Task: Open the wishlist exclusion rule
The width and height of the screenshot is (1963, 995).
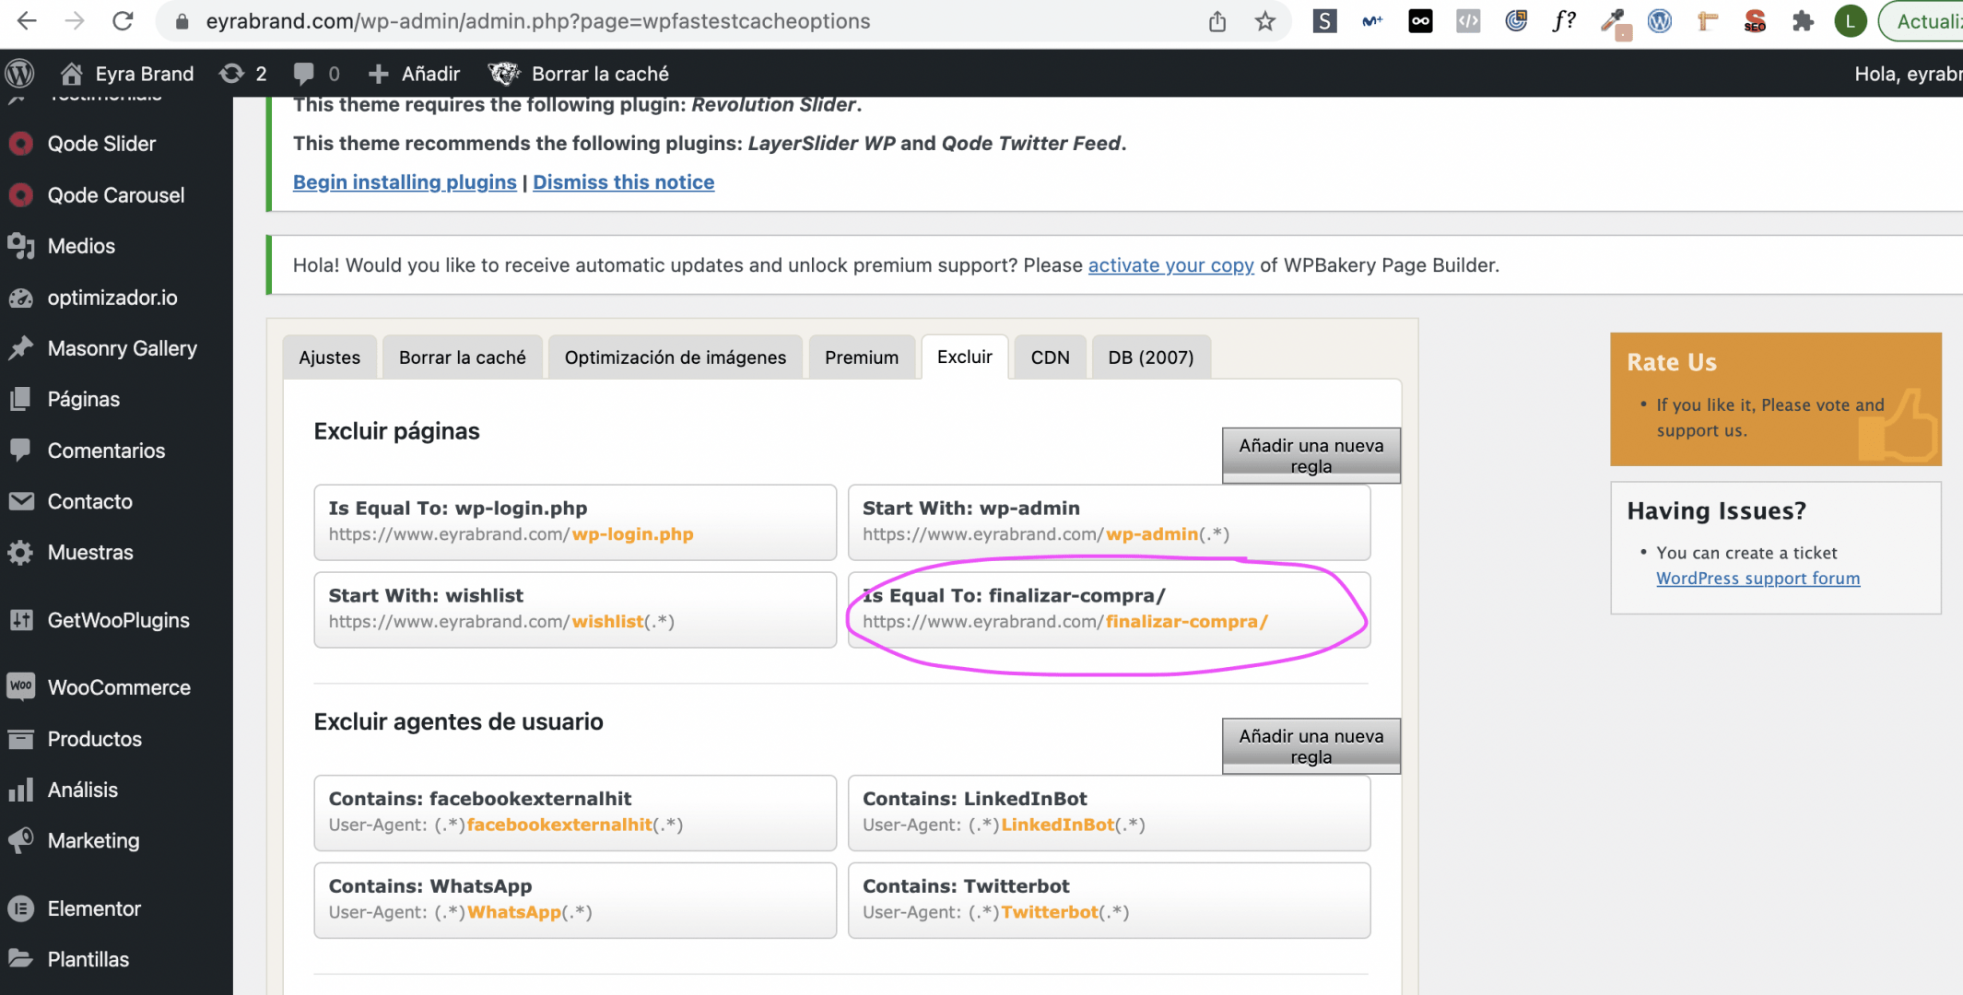Action: click(x=575, y=609)
